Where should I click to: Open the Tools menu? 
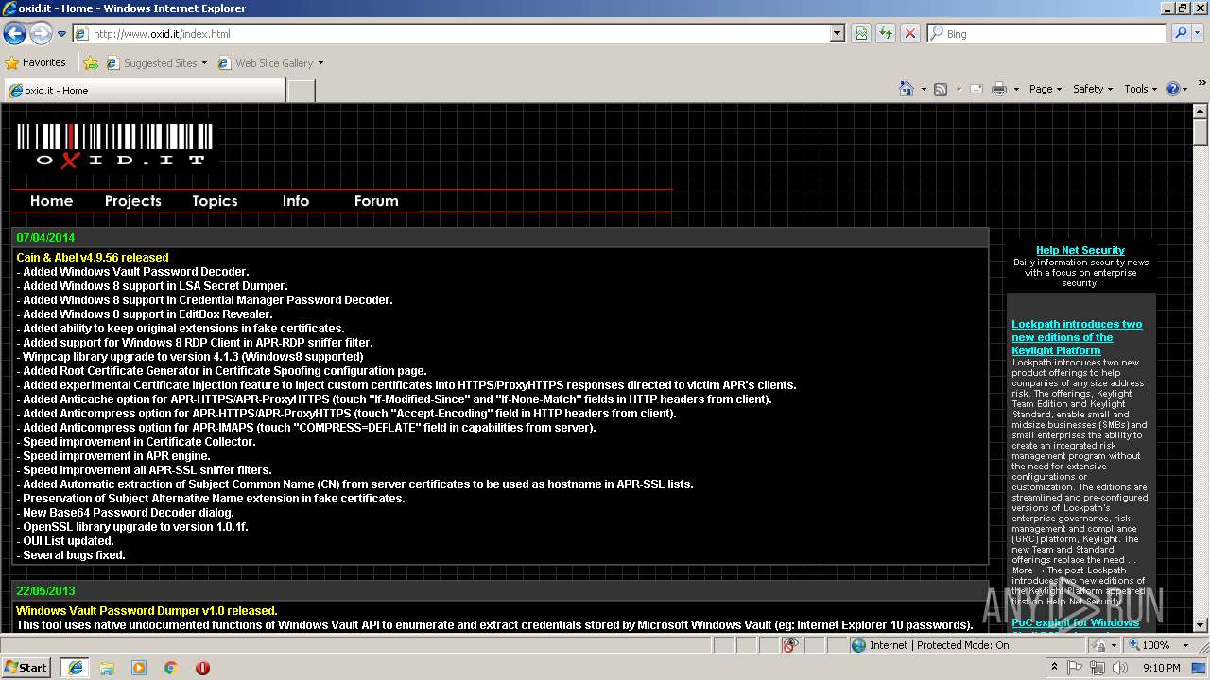[x=1141, y=89]
